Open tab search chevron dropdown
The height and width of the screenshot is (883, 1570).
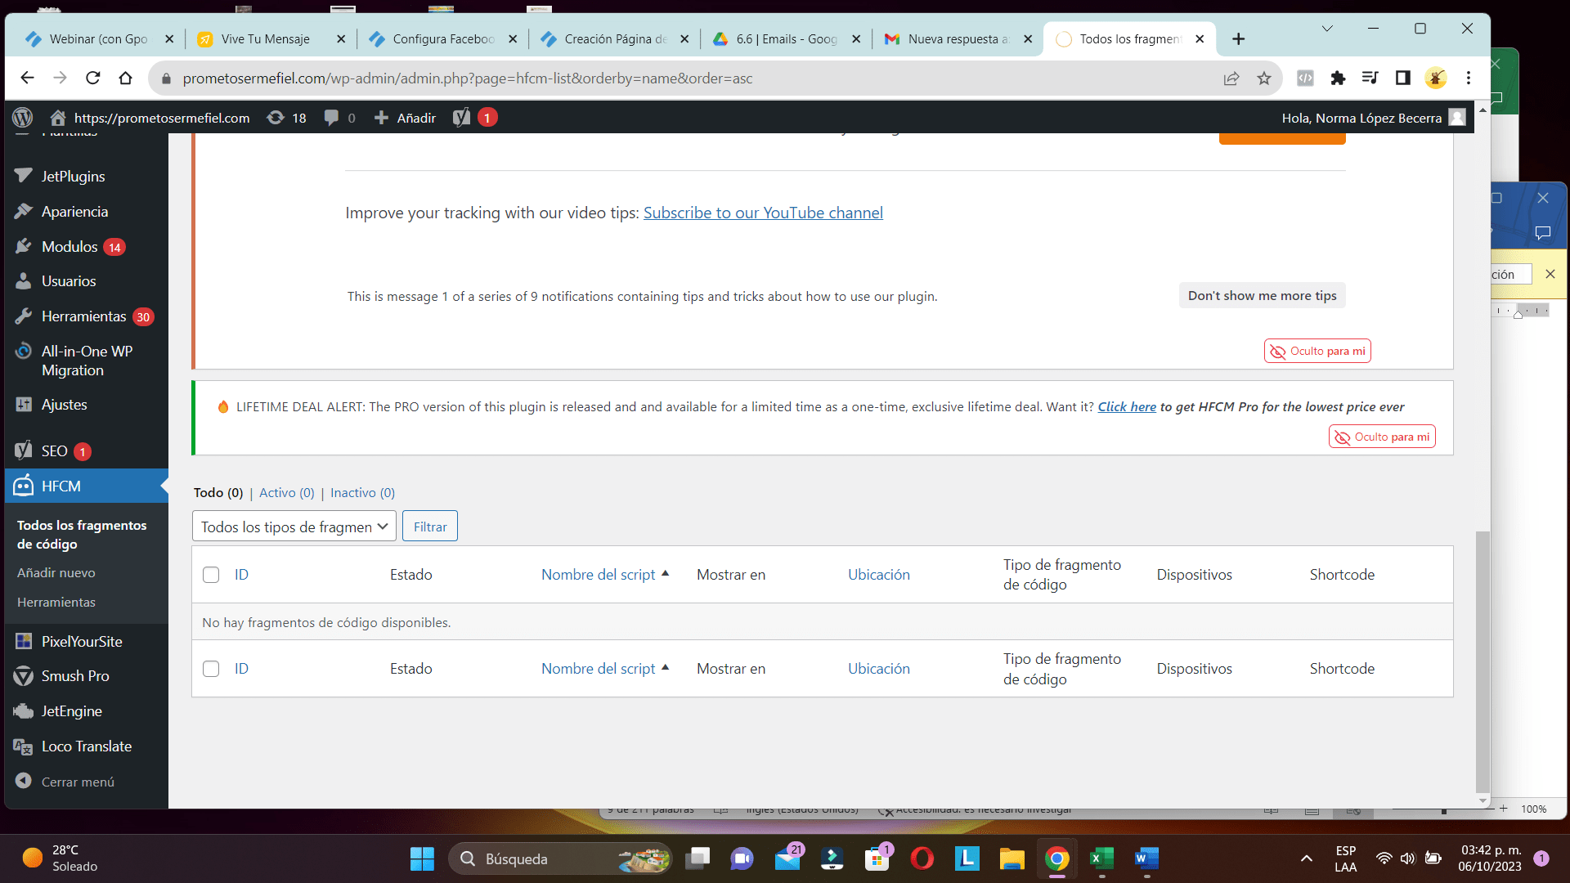(x=1327, y=29)
